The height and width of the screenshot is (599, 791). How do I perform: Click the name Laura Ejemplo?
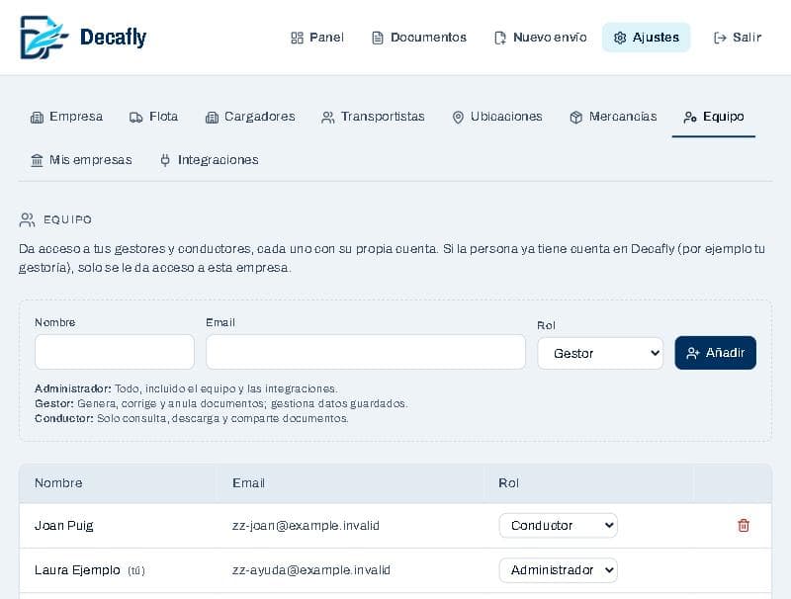coord(77,569)
